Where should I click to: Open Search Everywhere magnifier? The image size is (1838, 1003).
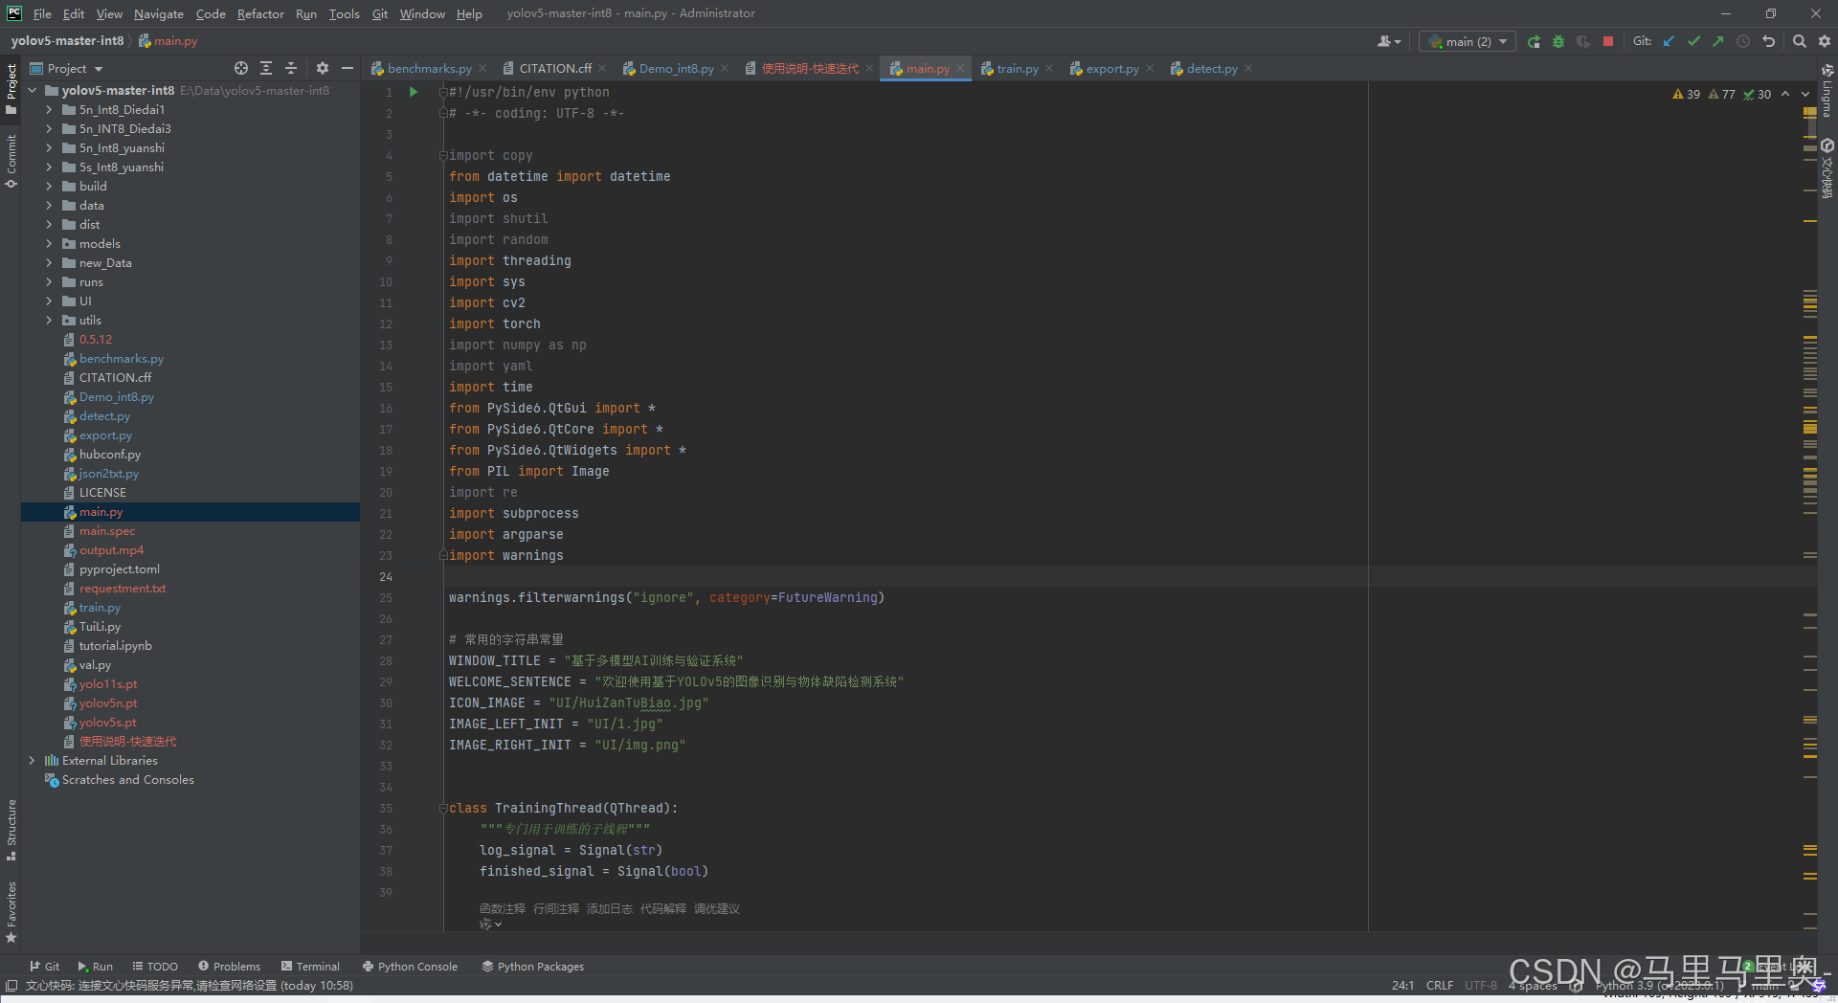1799,41
